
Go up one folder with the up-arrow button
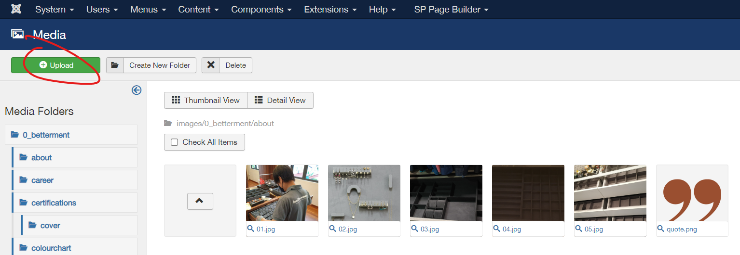coord(200,201)
